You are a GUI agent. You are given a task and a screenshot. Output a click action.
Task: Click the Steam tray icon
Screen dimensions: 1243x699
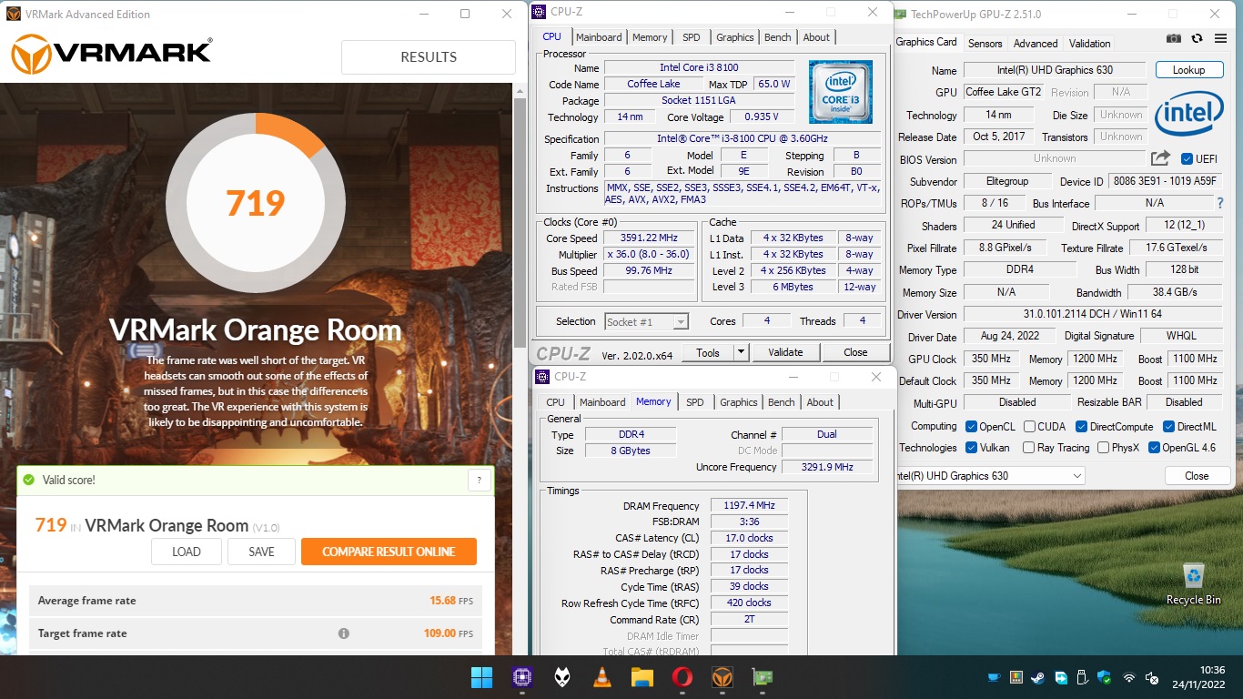[1037, 678]
